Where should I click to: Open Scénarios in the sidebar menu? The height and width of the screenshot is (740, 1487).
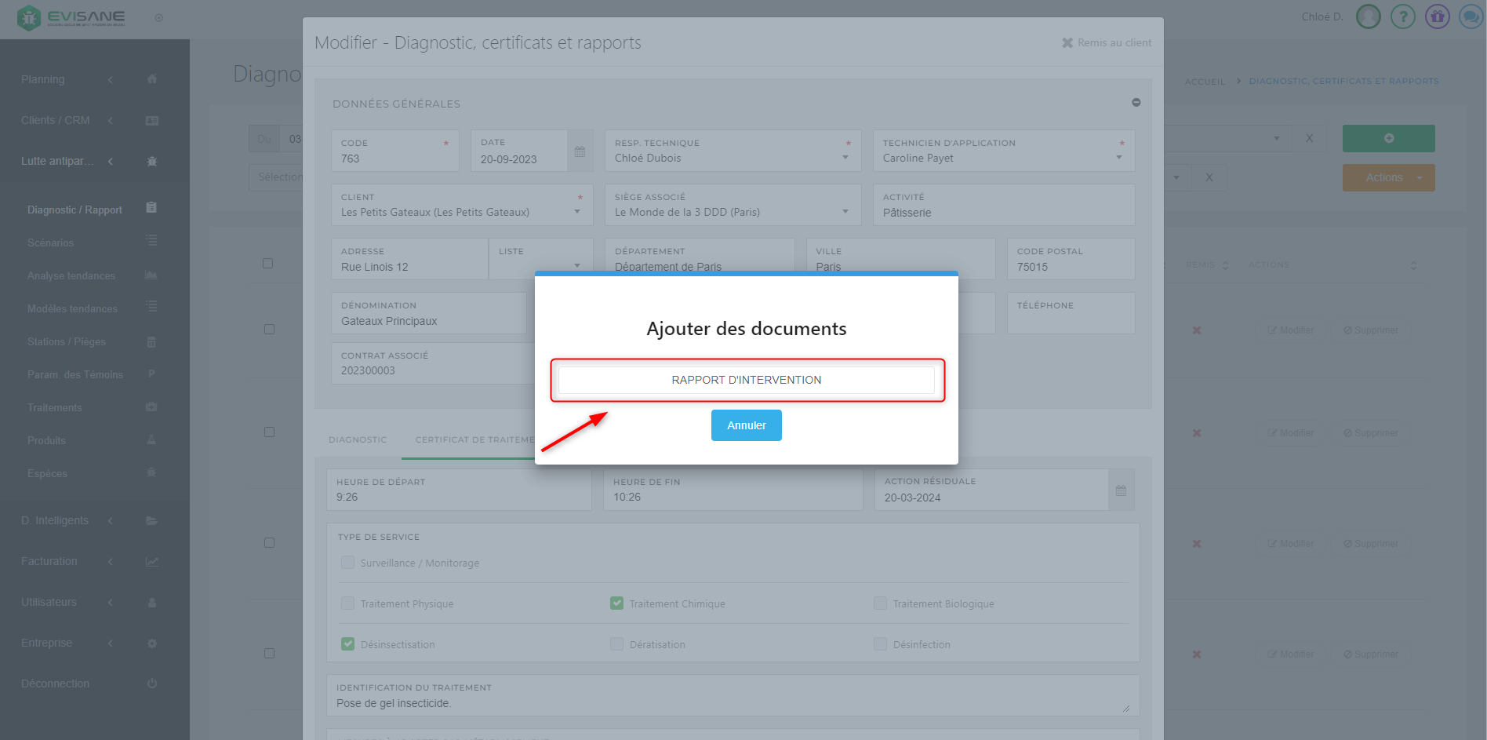click(51, 243)
